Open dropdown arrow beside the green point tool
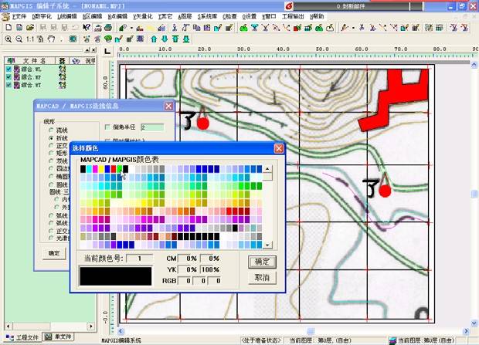479x345 pixels. click(131, 28)
